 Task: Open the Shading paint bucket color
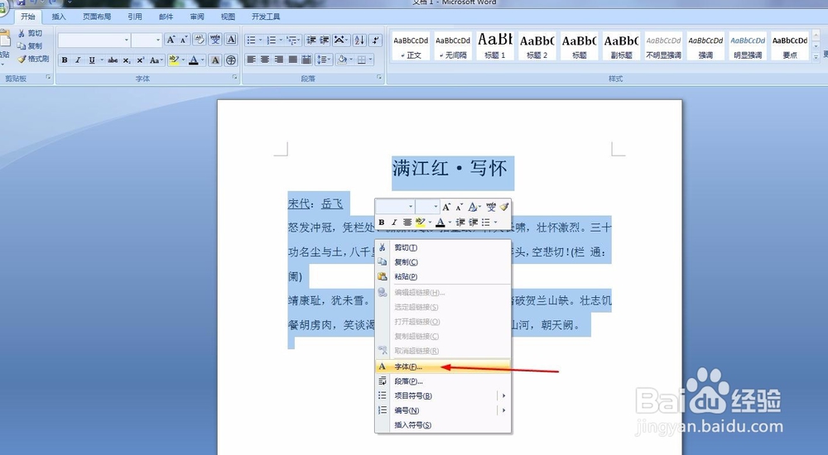[x=341, y=60]
